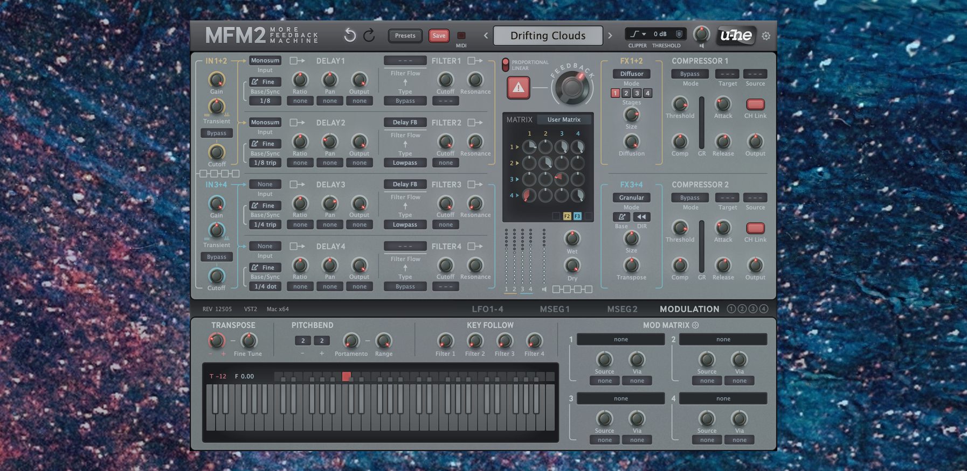Click the wet/dry link chain icon
The image size is (967, 471).
[x=572, y=290]
